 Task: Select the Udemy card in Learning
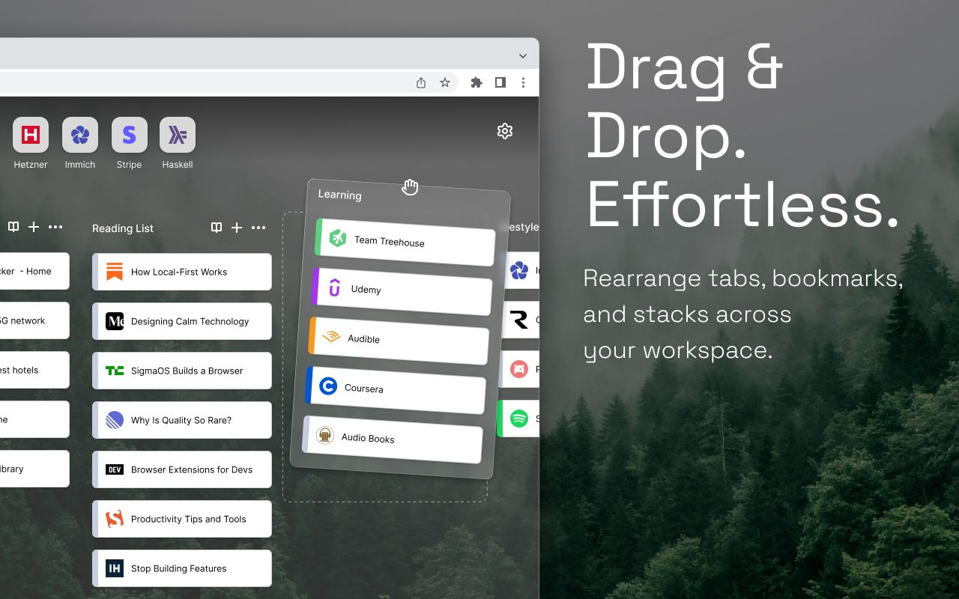(402, 291)
